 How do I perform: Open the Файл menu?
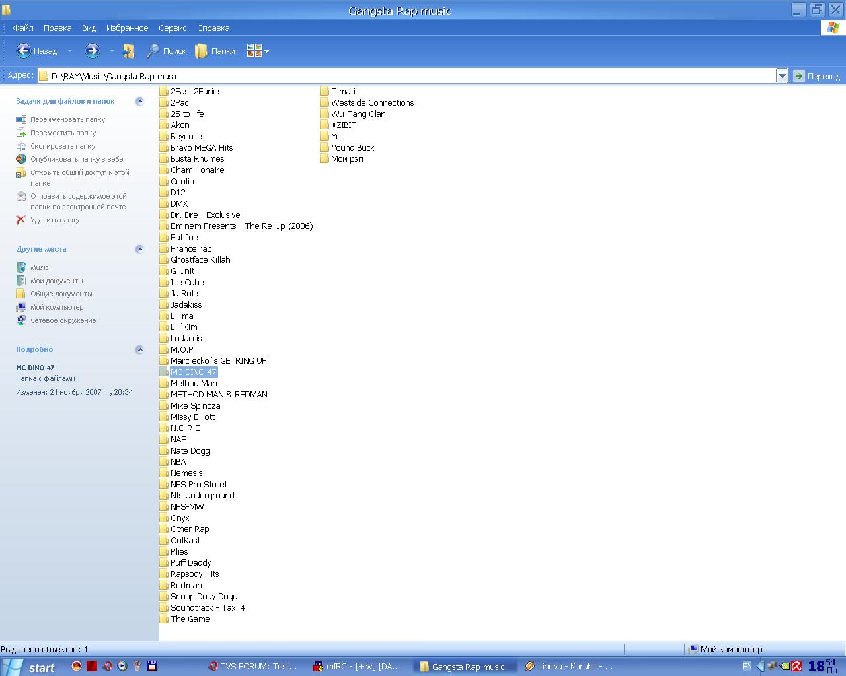(x=23, y=28)
